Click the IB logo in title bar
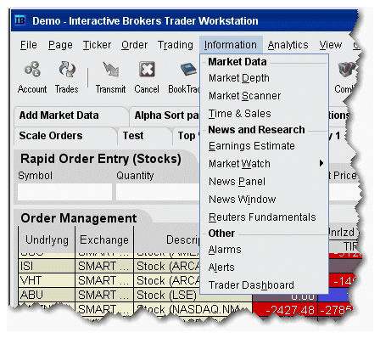The height and width of the screenshot is (338, 380). click(20, 20)
